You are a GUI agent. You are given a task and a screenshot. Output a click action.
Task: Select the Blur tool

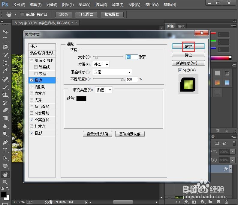coord(5,126)
